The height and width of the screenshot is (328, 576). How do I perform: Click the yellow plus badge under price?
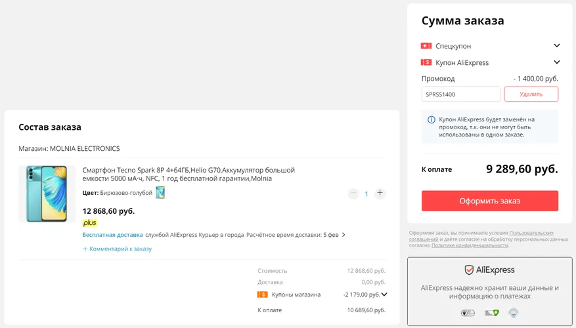pyautogui.click(x=89, y=222)
